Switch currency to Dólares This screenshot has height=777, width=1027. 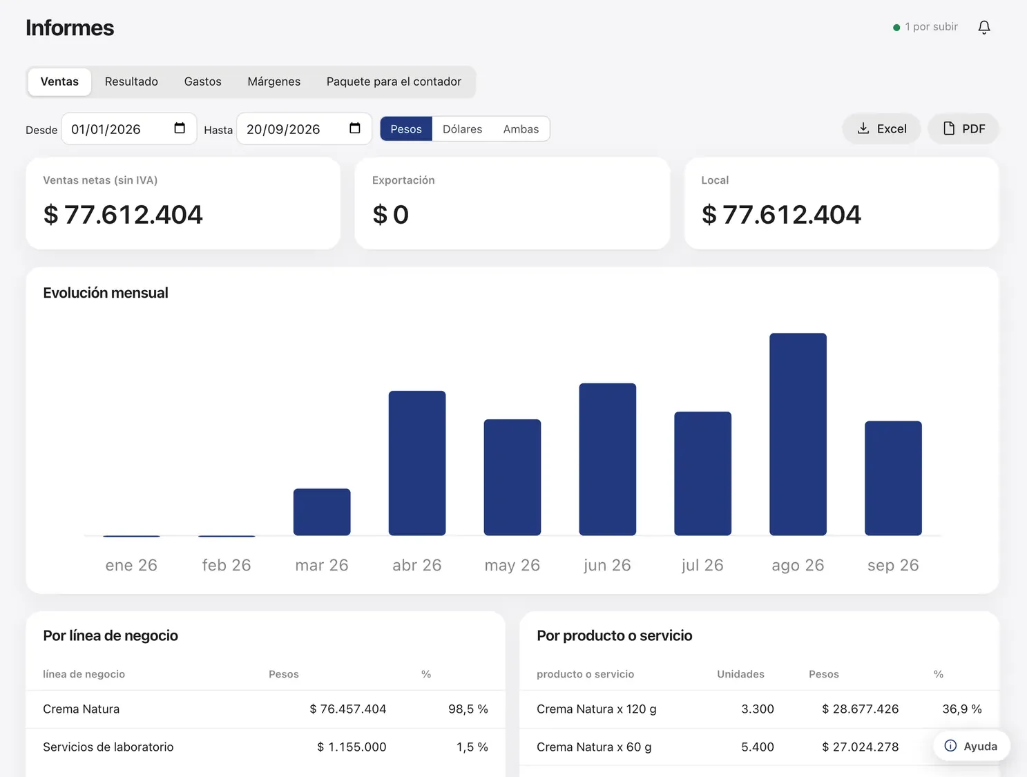tap(462, 129)
